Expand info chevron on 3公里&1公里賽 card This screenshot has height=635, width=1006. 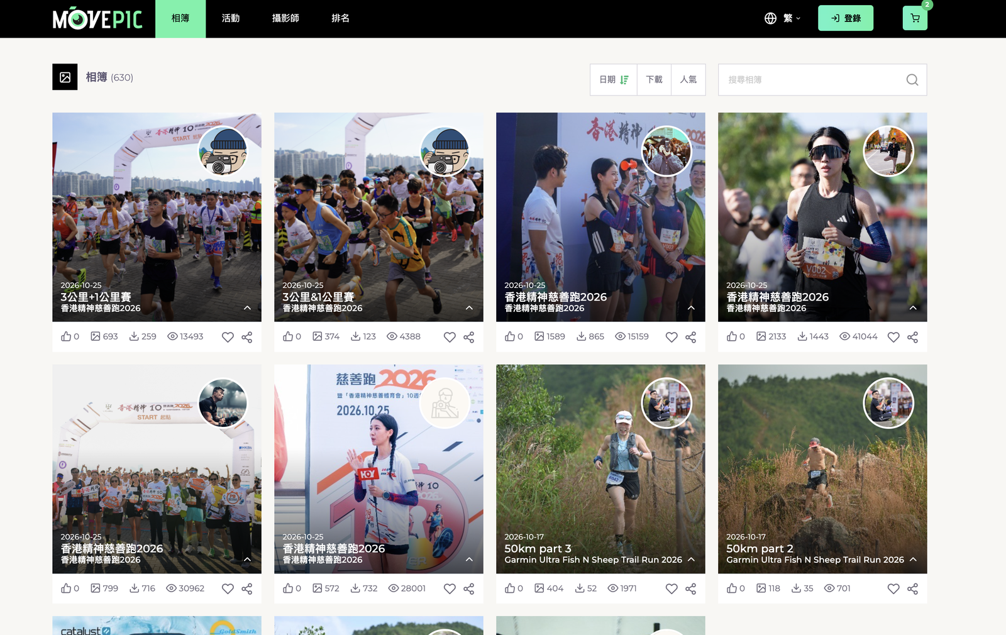tap(469, 308)
